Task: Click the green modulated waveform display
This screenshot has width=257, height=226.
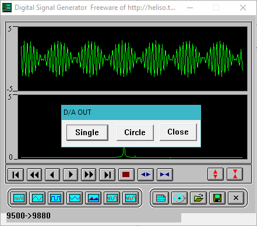Action: [132, 59]
